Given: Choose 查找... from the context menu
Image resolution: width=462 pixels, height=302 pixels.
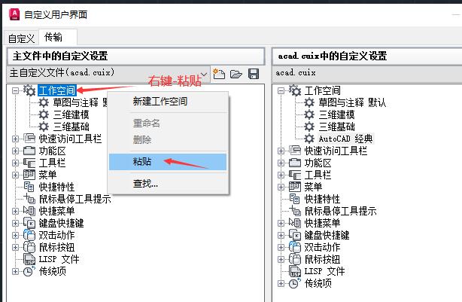Looking at the screenshot, I should (168, 184).
